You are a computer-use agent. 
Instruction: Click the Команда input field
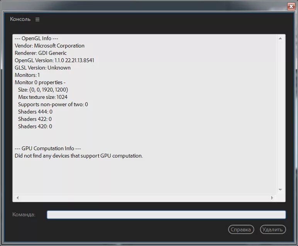[x=166, y=215]
